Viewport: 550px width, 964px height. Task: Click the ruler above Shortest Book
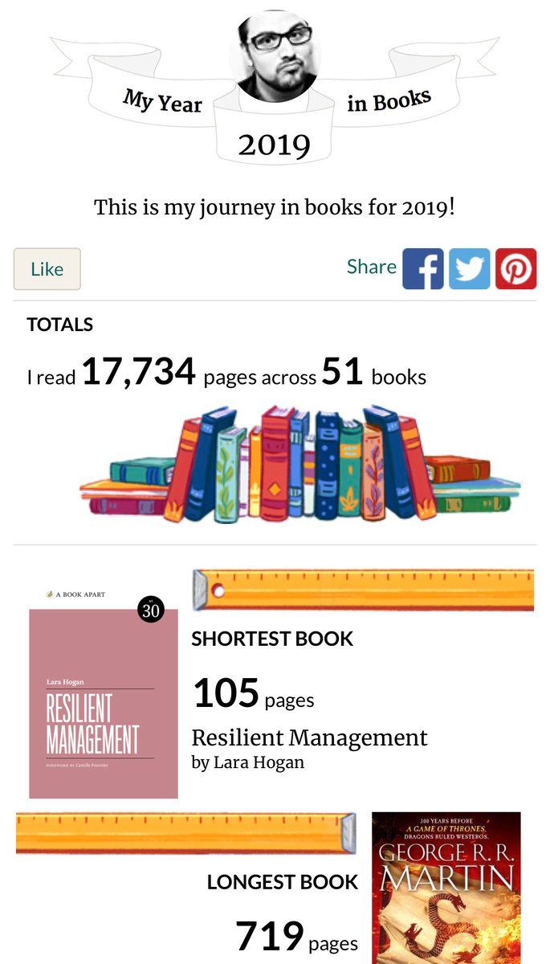[363, 590]
